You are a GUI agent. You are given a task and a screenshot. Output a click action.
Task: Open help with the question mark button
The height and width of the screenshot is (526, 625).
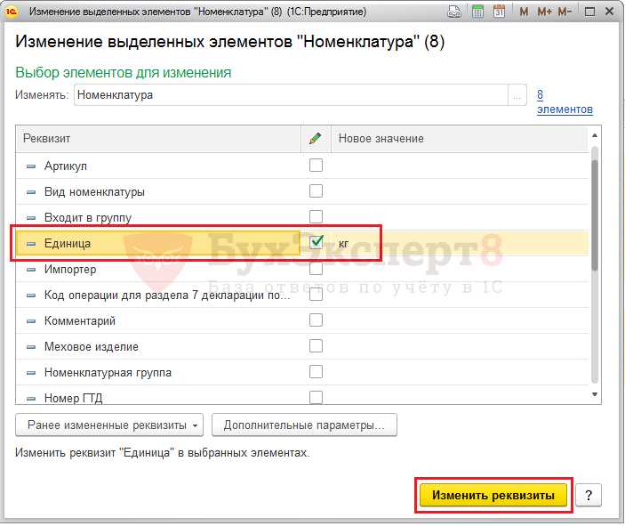[589, 495]
